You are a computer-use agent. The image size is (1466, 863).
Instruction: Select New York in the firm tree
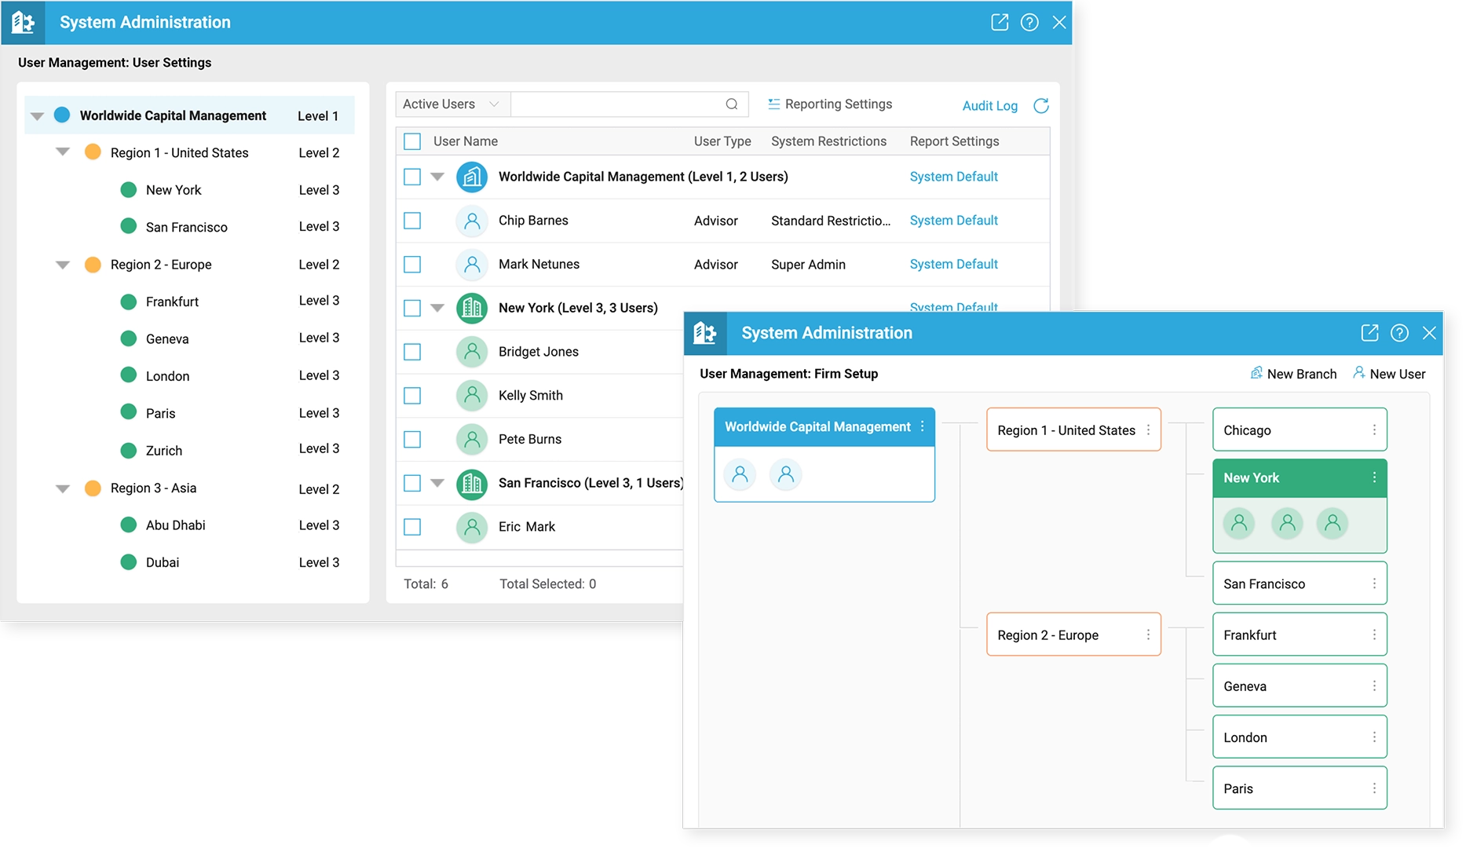click(x=174, y=190)
